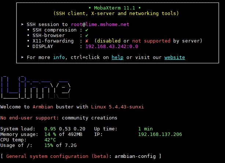Click the cyan 'info' word
Image resolution: width=225 pixels, height=163 pixels.
tap(59, 58)
